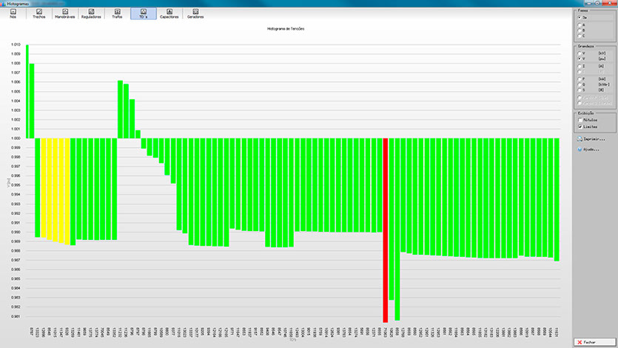
Task: Switch to Manobráveis histogram
Action: pyautogui.click(x=65, y=13)
